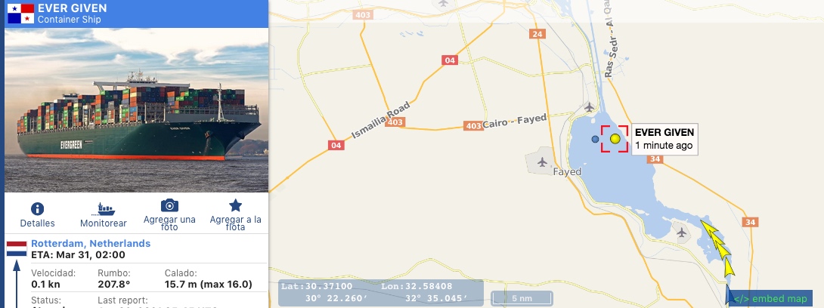
Task: Click the Agregar a la flota star
Action: click(235, 205)
